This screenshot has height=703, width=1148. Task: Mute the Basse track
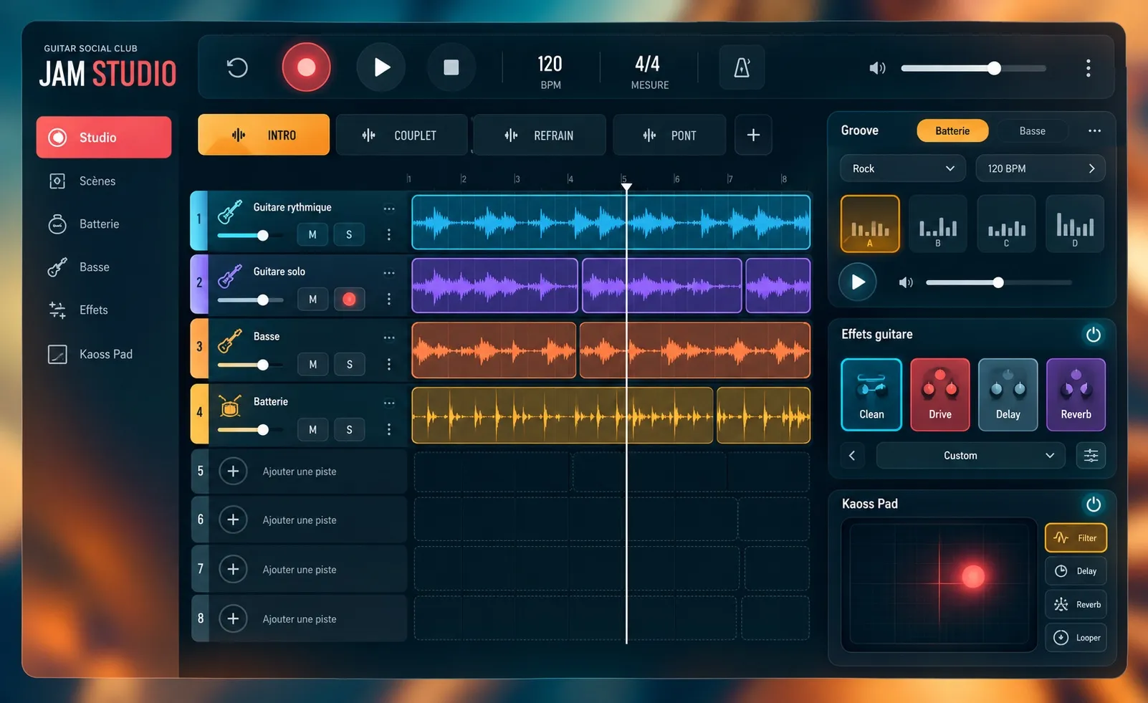(x=312, y=364)
